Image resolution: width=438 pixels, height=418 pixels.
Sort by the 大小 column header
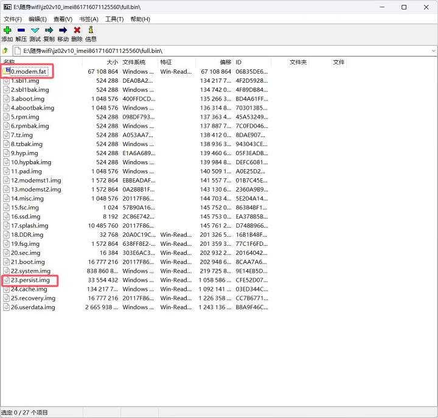pos(102,62)
